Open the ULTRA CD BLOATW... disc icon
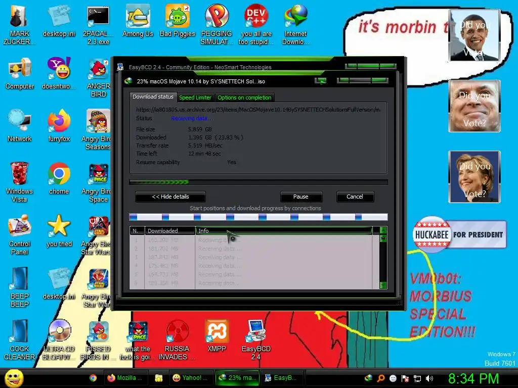The height and width of the screenshot is (388, 518). 59,340
